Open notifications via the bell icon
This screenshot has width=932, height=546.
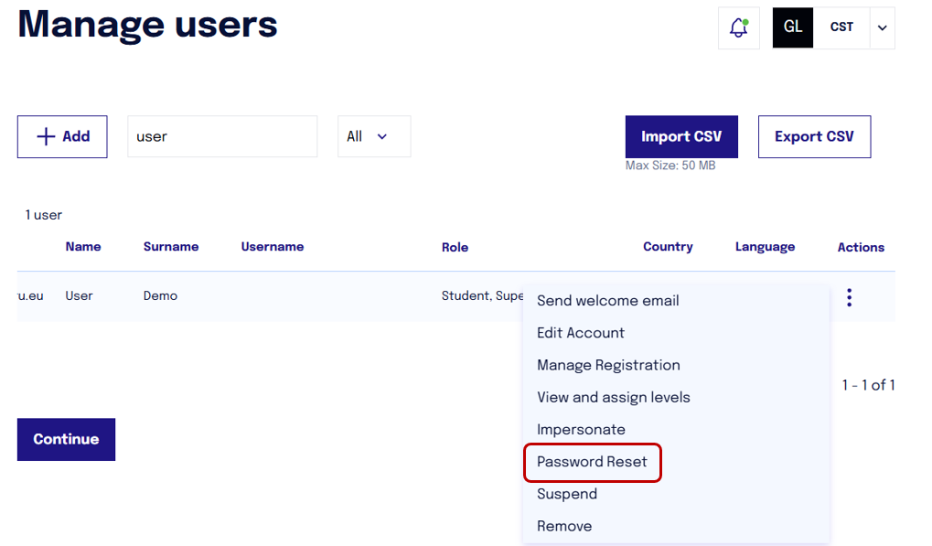coord(738,27)
